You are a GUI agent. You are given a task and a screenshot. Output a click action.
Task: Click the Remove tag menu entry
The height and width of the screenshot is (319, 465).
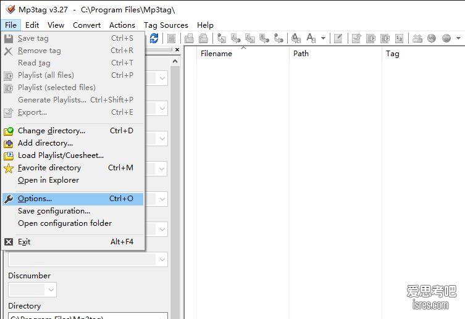pos(73,51)
